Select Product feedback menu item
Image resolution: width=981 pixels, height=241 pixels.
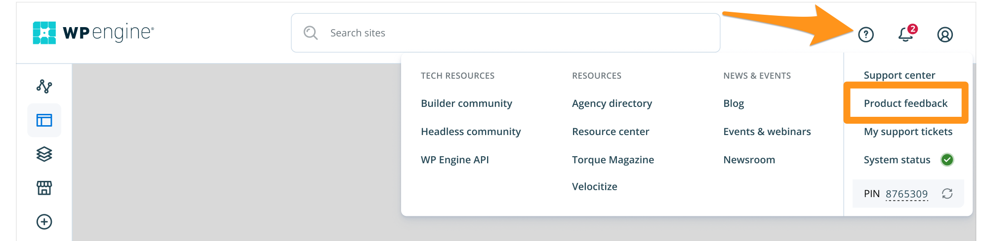905,103
